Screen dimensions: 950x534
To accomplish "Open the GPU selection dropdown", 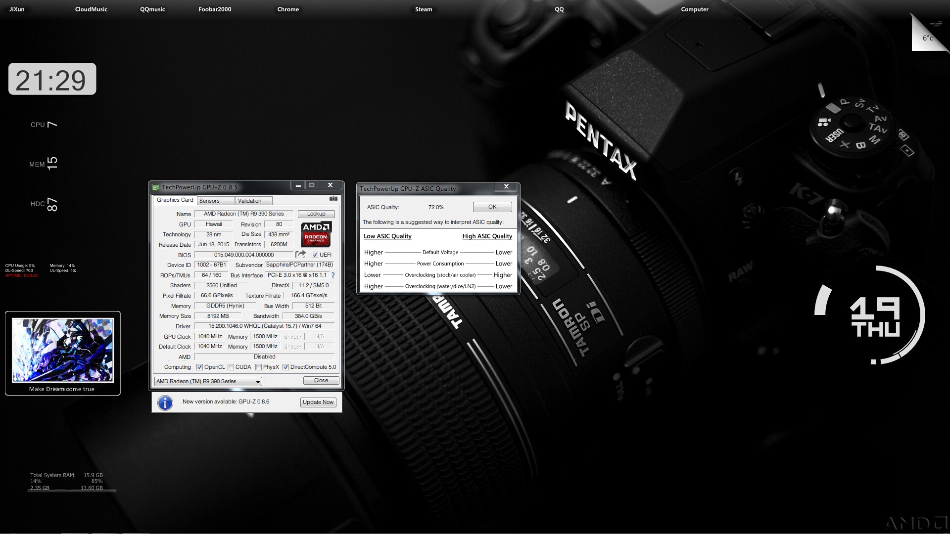I will tap(208, 381).
